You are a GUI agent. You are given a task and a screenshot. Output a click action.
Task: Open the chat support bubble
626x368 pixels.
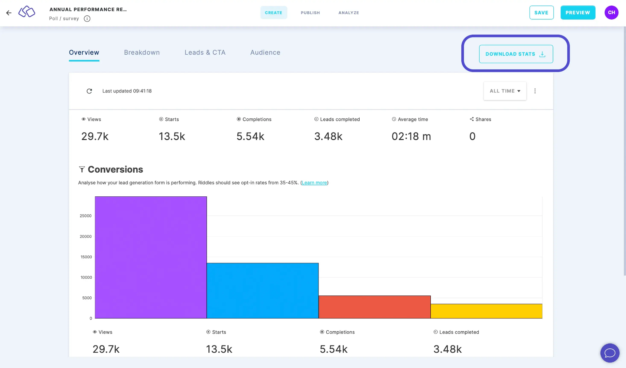coord(610,353)
